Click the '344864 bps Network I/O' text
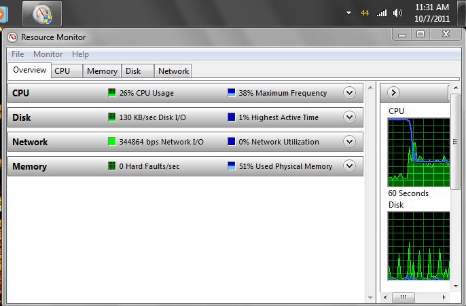 pos(162,142)
